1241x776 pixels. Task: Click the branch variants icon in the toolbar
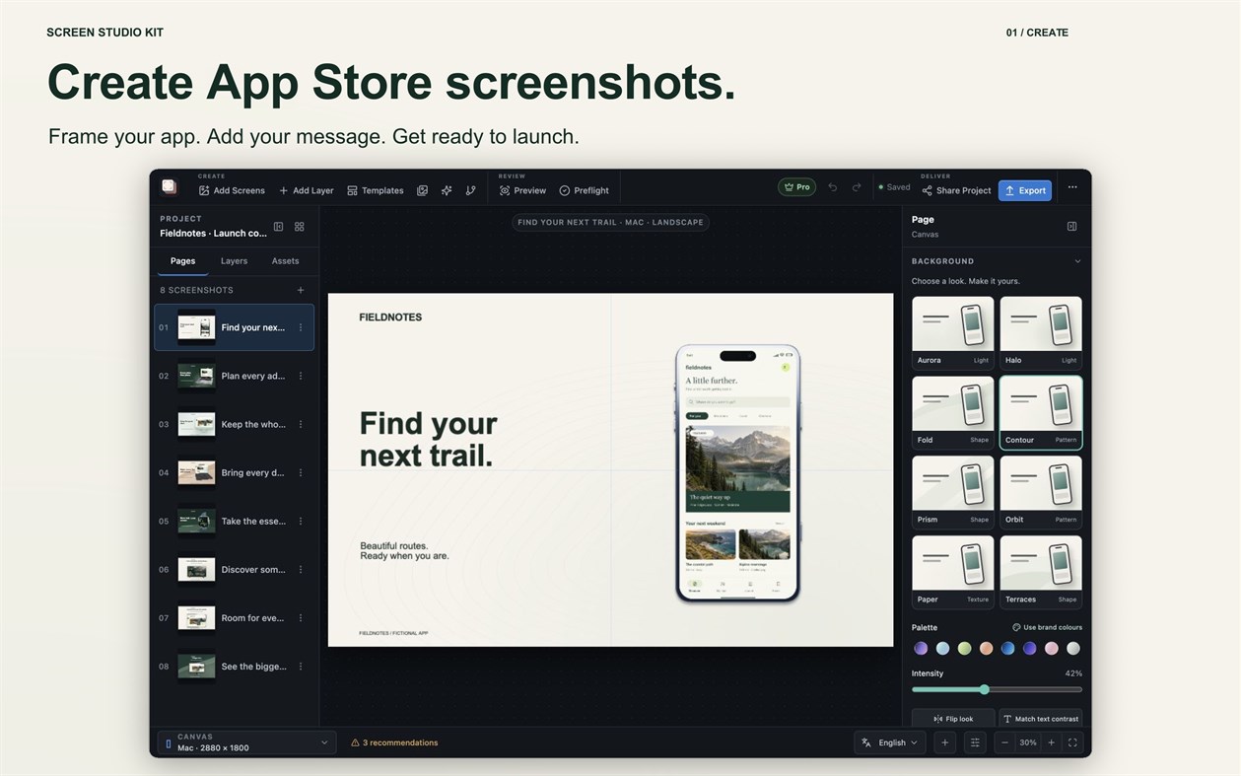point(470,190)
